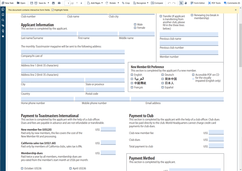Check the Español kit preference checkbox

162,87
